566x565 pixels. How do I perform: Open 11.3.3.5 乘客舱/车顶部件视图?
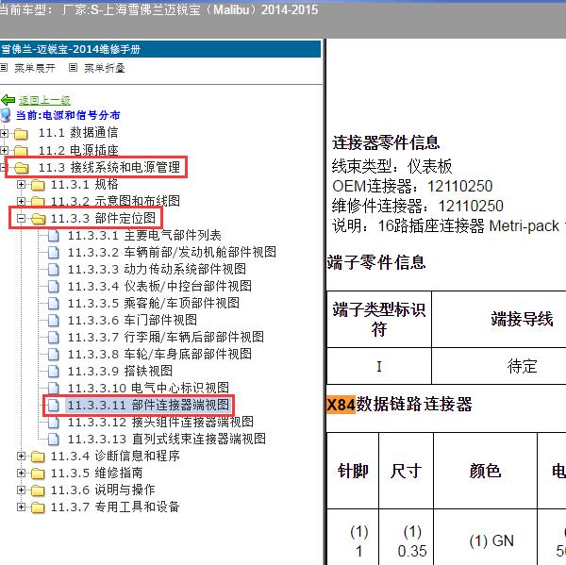click(x=154, y=303)
